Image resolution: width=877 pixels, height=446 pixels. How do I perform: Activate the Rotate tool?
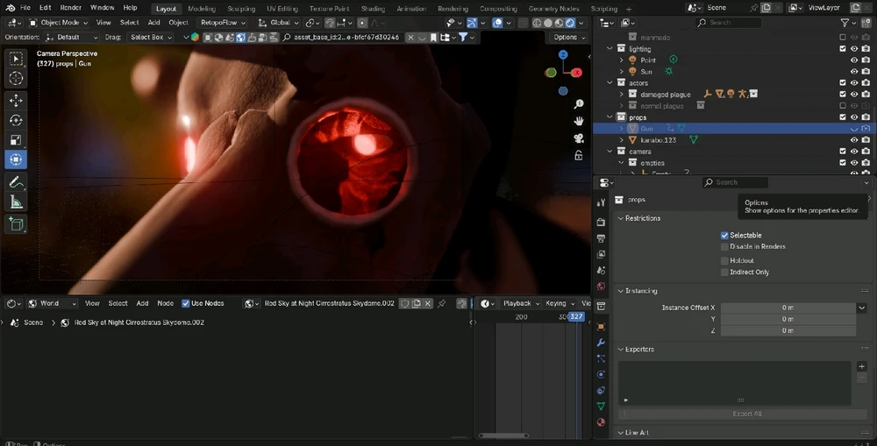click(x=16, y=120)
